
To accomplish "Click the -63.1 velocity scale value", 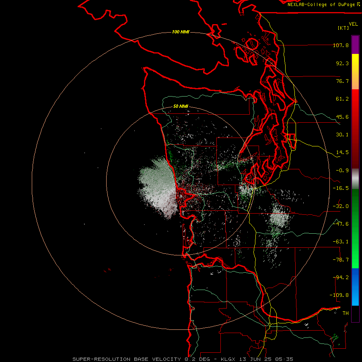I will (341, 242).
